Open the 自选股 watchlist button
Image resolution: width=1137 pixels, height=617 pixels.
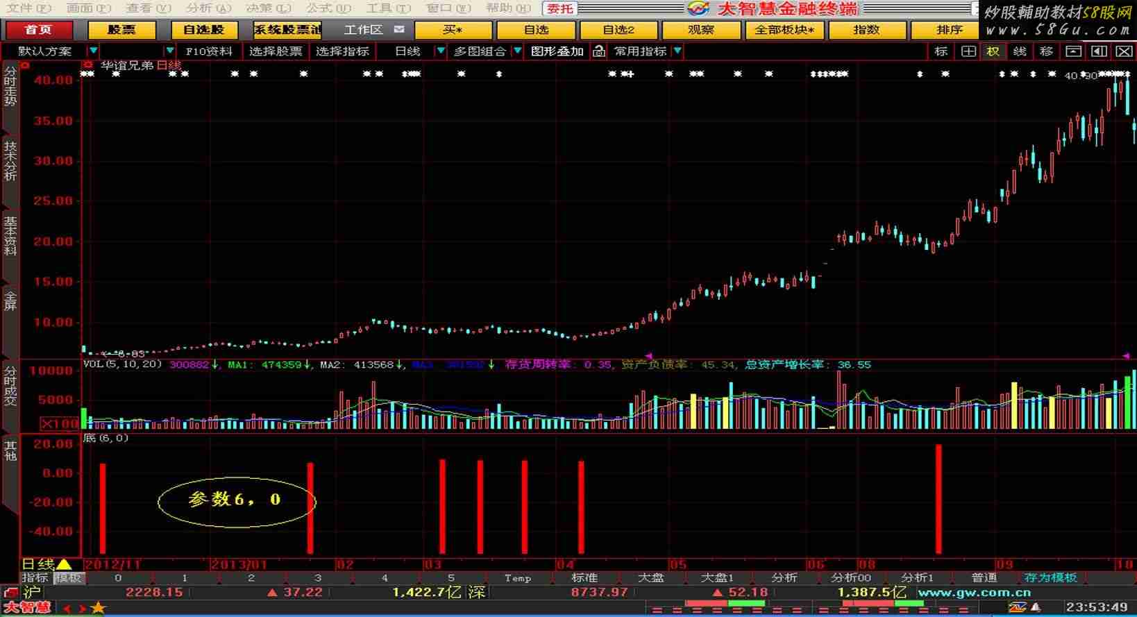tap(204, 30)
